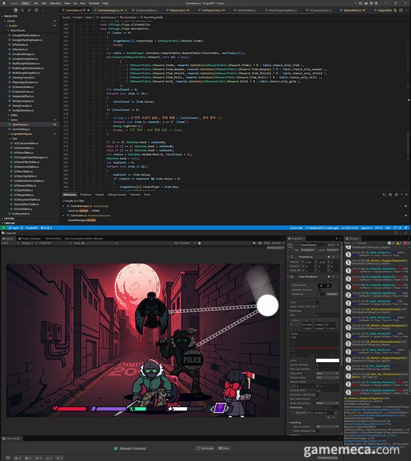
Task: Expand the OUTLINE section
Action: (x=9, y=218)
